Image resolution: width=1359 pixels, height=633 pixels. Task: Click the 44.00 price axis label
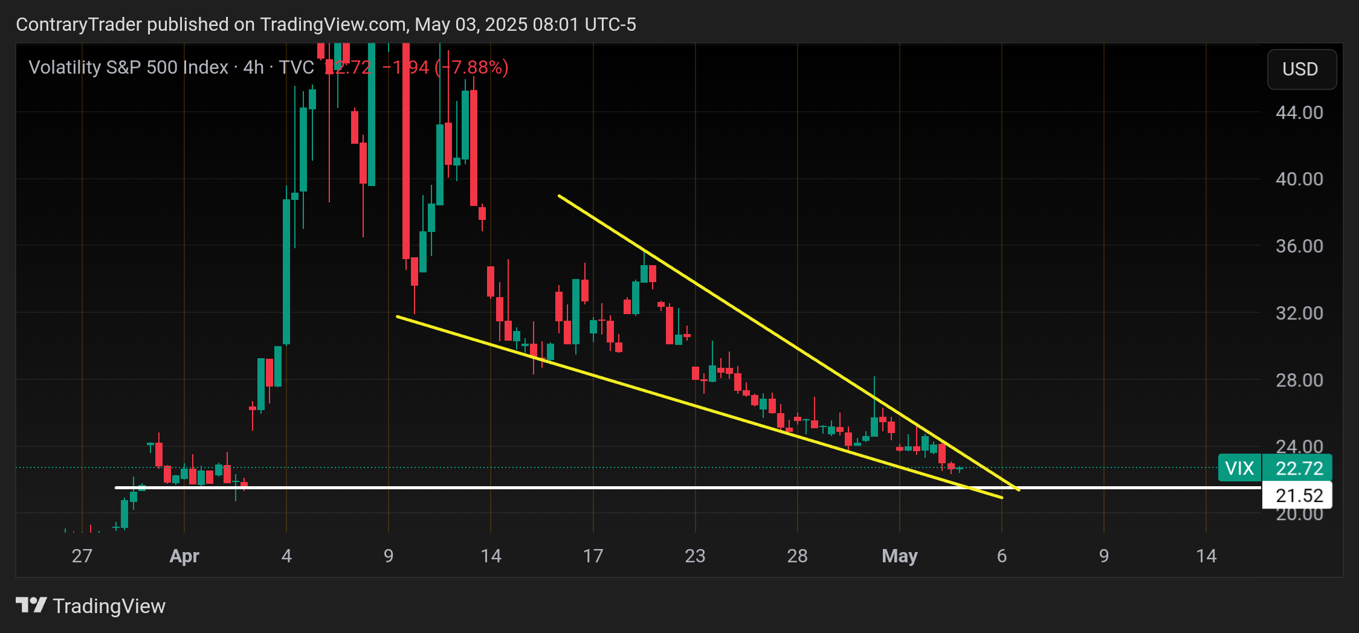point(1299,112)
